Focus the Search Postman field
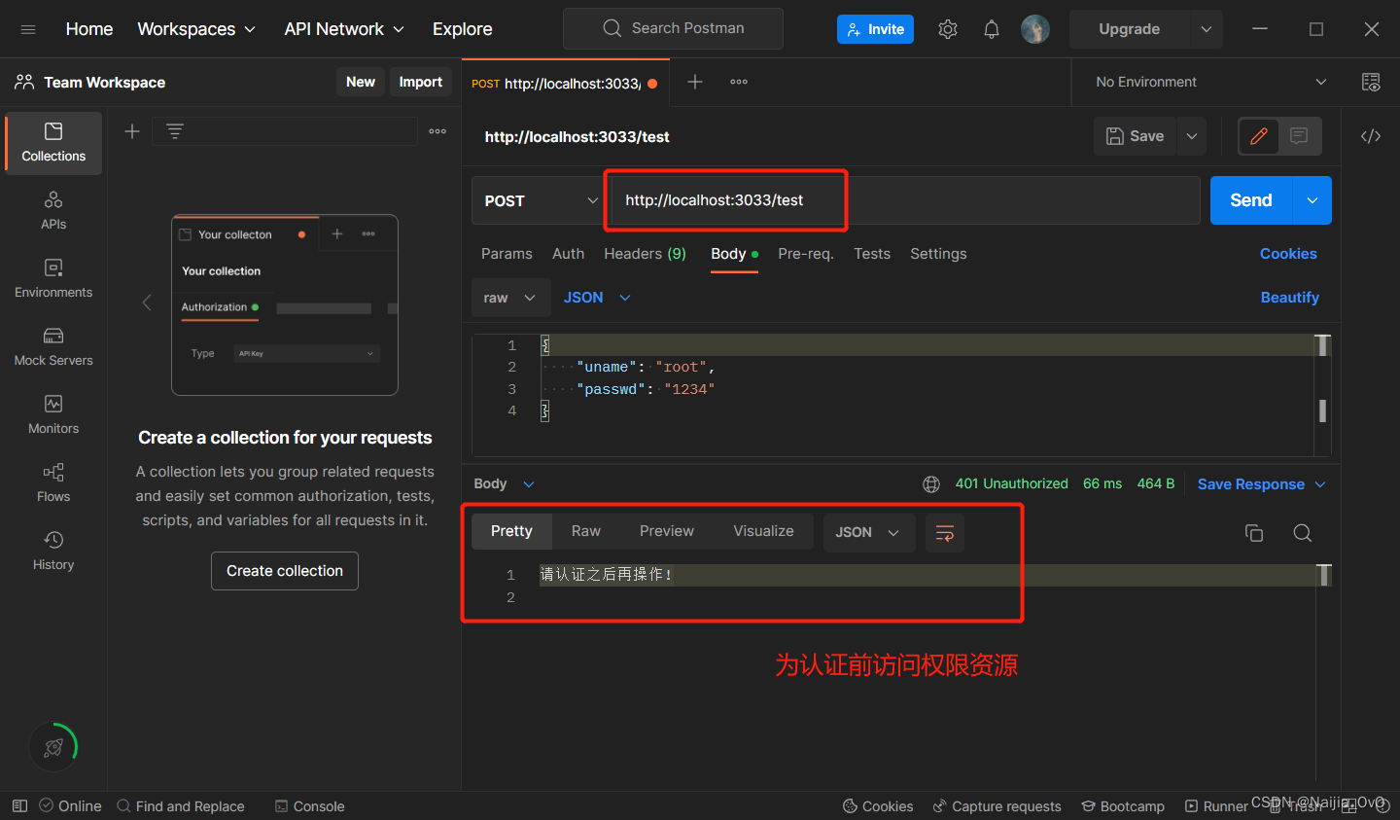1400x820 pixels. coord(673,28)
